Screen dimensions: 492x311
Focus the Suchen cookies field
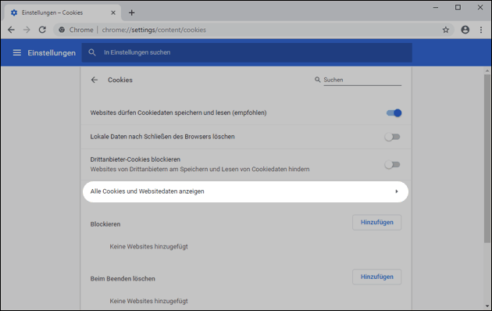pyautogui.click(x=362, y=80)
